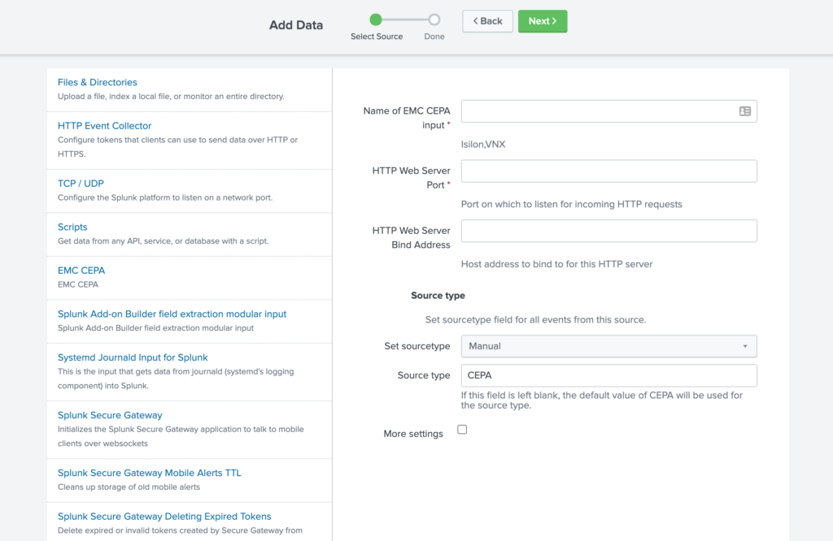Choose TCP / UDP input

[x=81, y=184]
